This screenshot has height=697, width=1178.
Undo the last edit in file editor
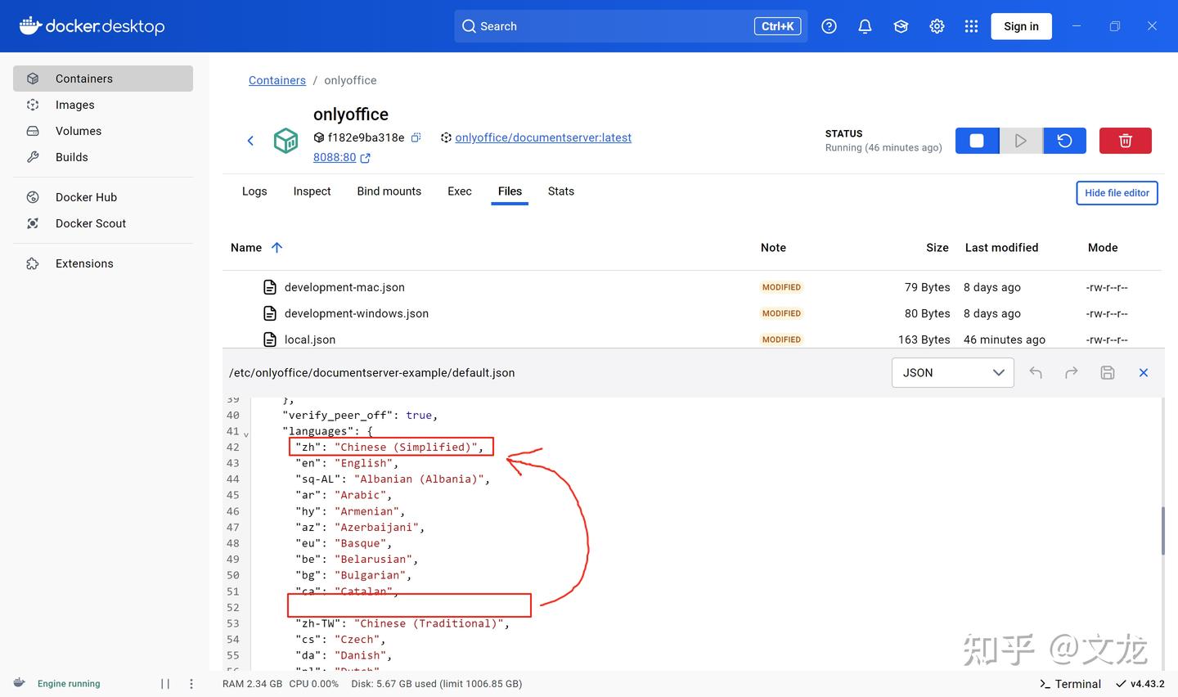point(1036,372)
